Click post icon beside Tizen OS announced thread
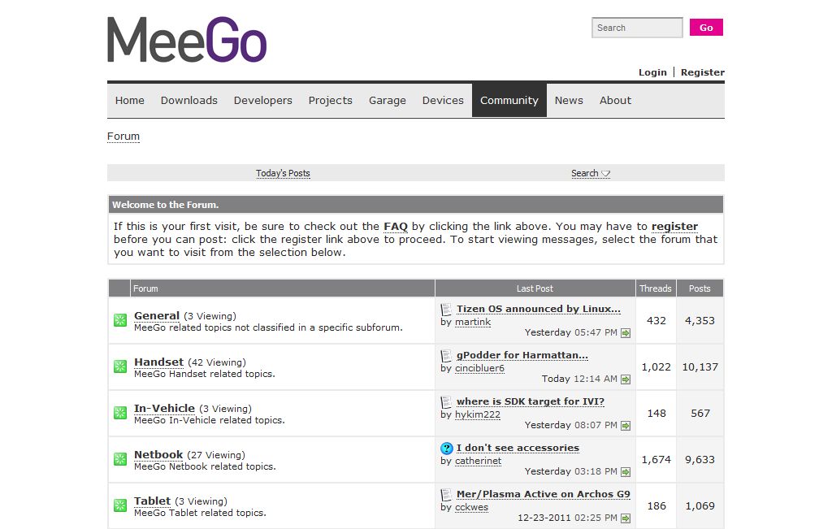The width and height of the screenshot is (832, 529). click(446, 309)
